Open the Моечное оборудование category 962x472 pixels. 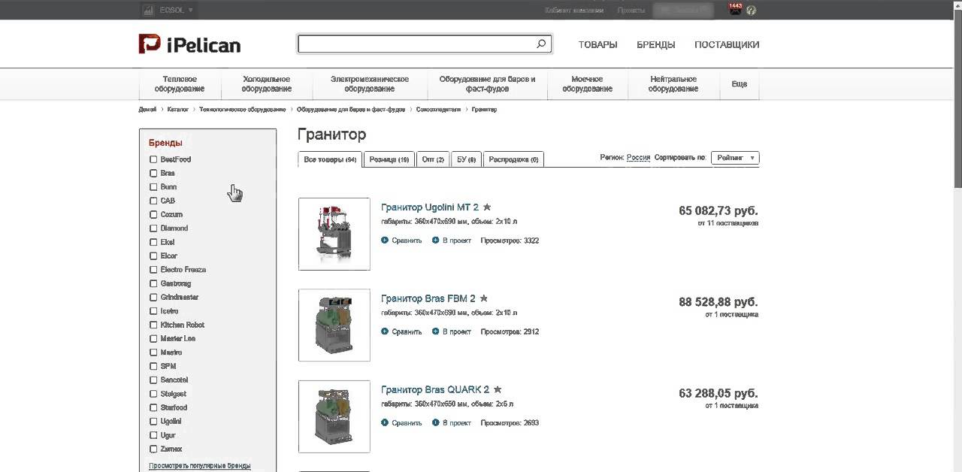point(588,84)
